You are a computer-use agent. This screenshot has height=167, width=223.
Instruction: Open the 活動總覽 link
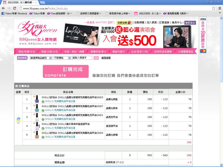[x=139, y=22]
